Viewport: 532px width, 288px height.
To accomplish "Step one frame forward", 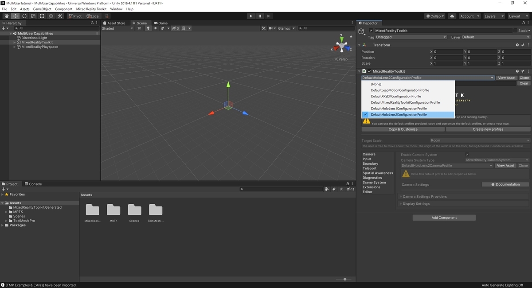I will click(269, 16).
